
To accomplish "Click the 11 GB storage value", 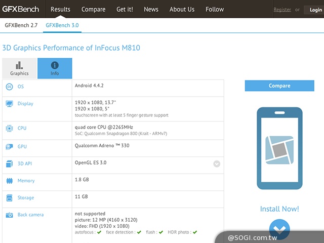I will point(81,196).
